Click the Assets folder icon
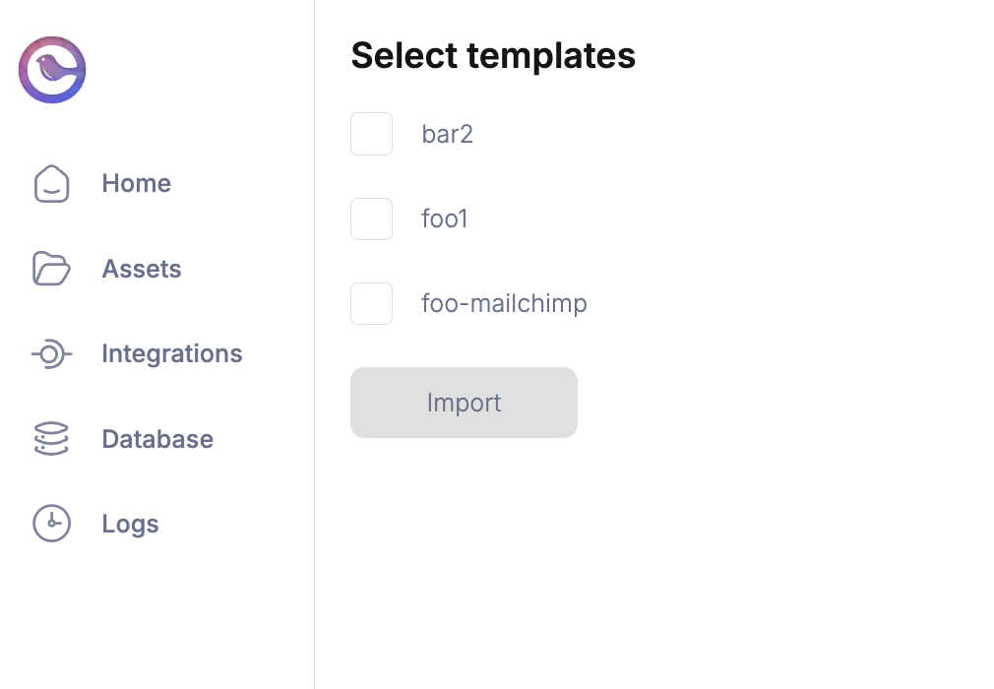The image size is (994, 689). [52, 269]
